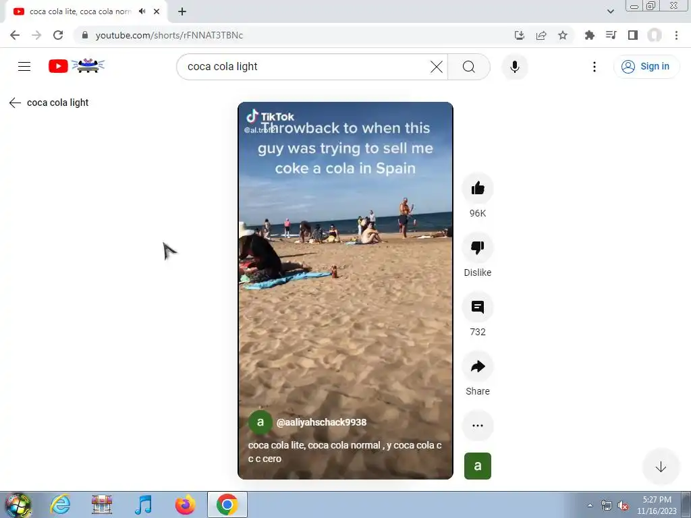Image resolution: width=691 pixels, height=518 pixels.
Task: Install app icon in address bar
Action: [x=520, y=35]
